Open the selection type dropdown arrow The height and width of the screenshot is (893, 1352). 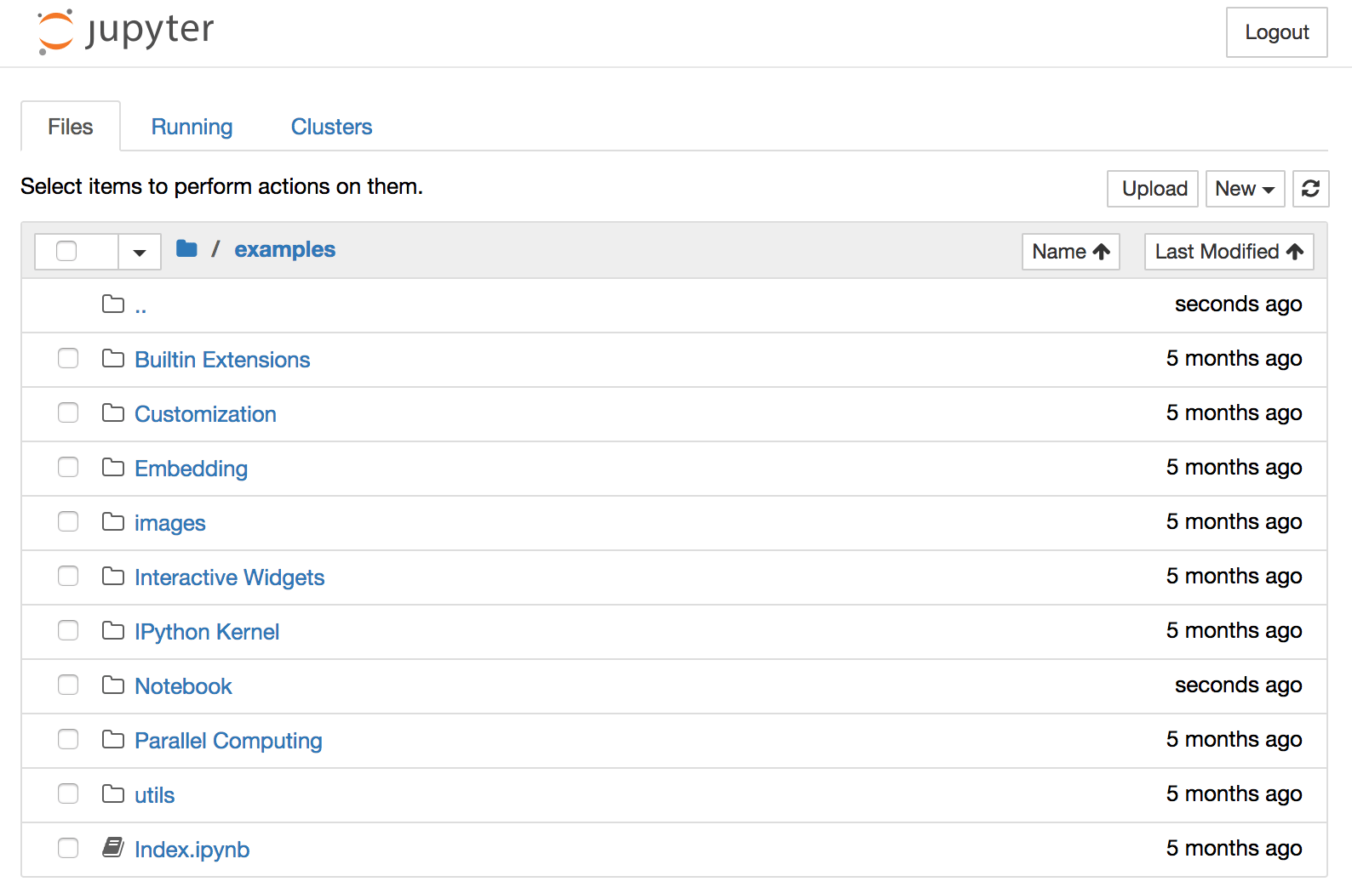pyautogui.click(x=140, y=252)
